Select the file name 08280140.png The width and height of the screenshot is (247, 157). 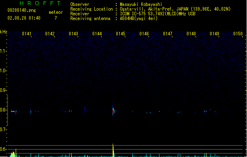[22, 10]
